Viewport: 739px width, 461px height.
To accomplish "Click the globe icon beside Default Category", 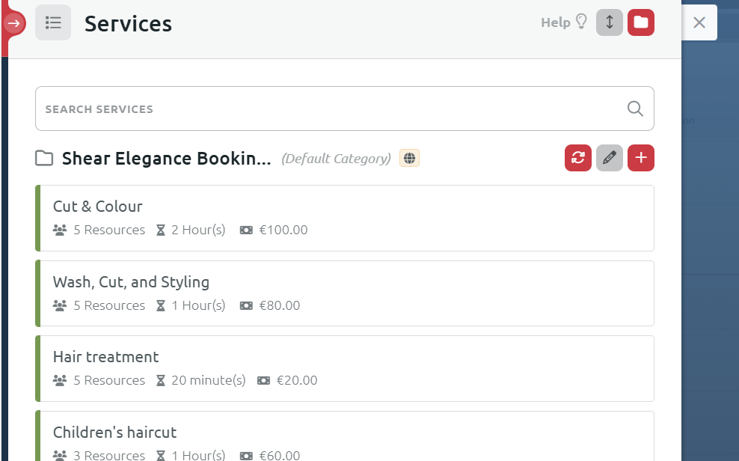I will (409, 159).
